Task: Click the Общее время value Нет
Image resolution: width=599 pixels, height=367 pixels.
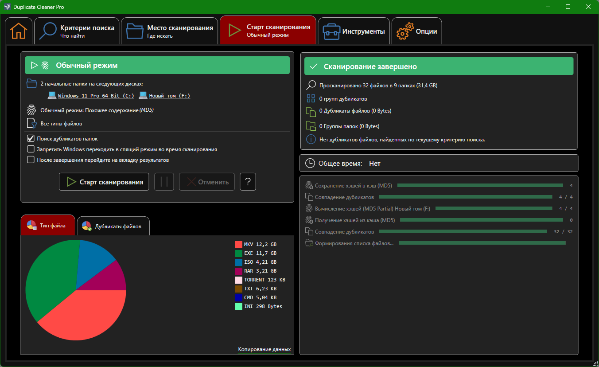Action: coord(374,164)
